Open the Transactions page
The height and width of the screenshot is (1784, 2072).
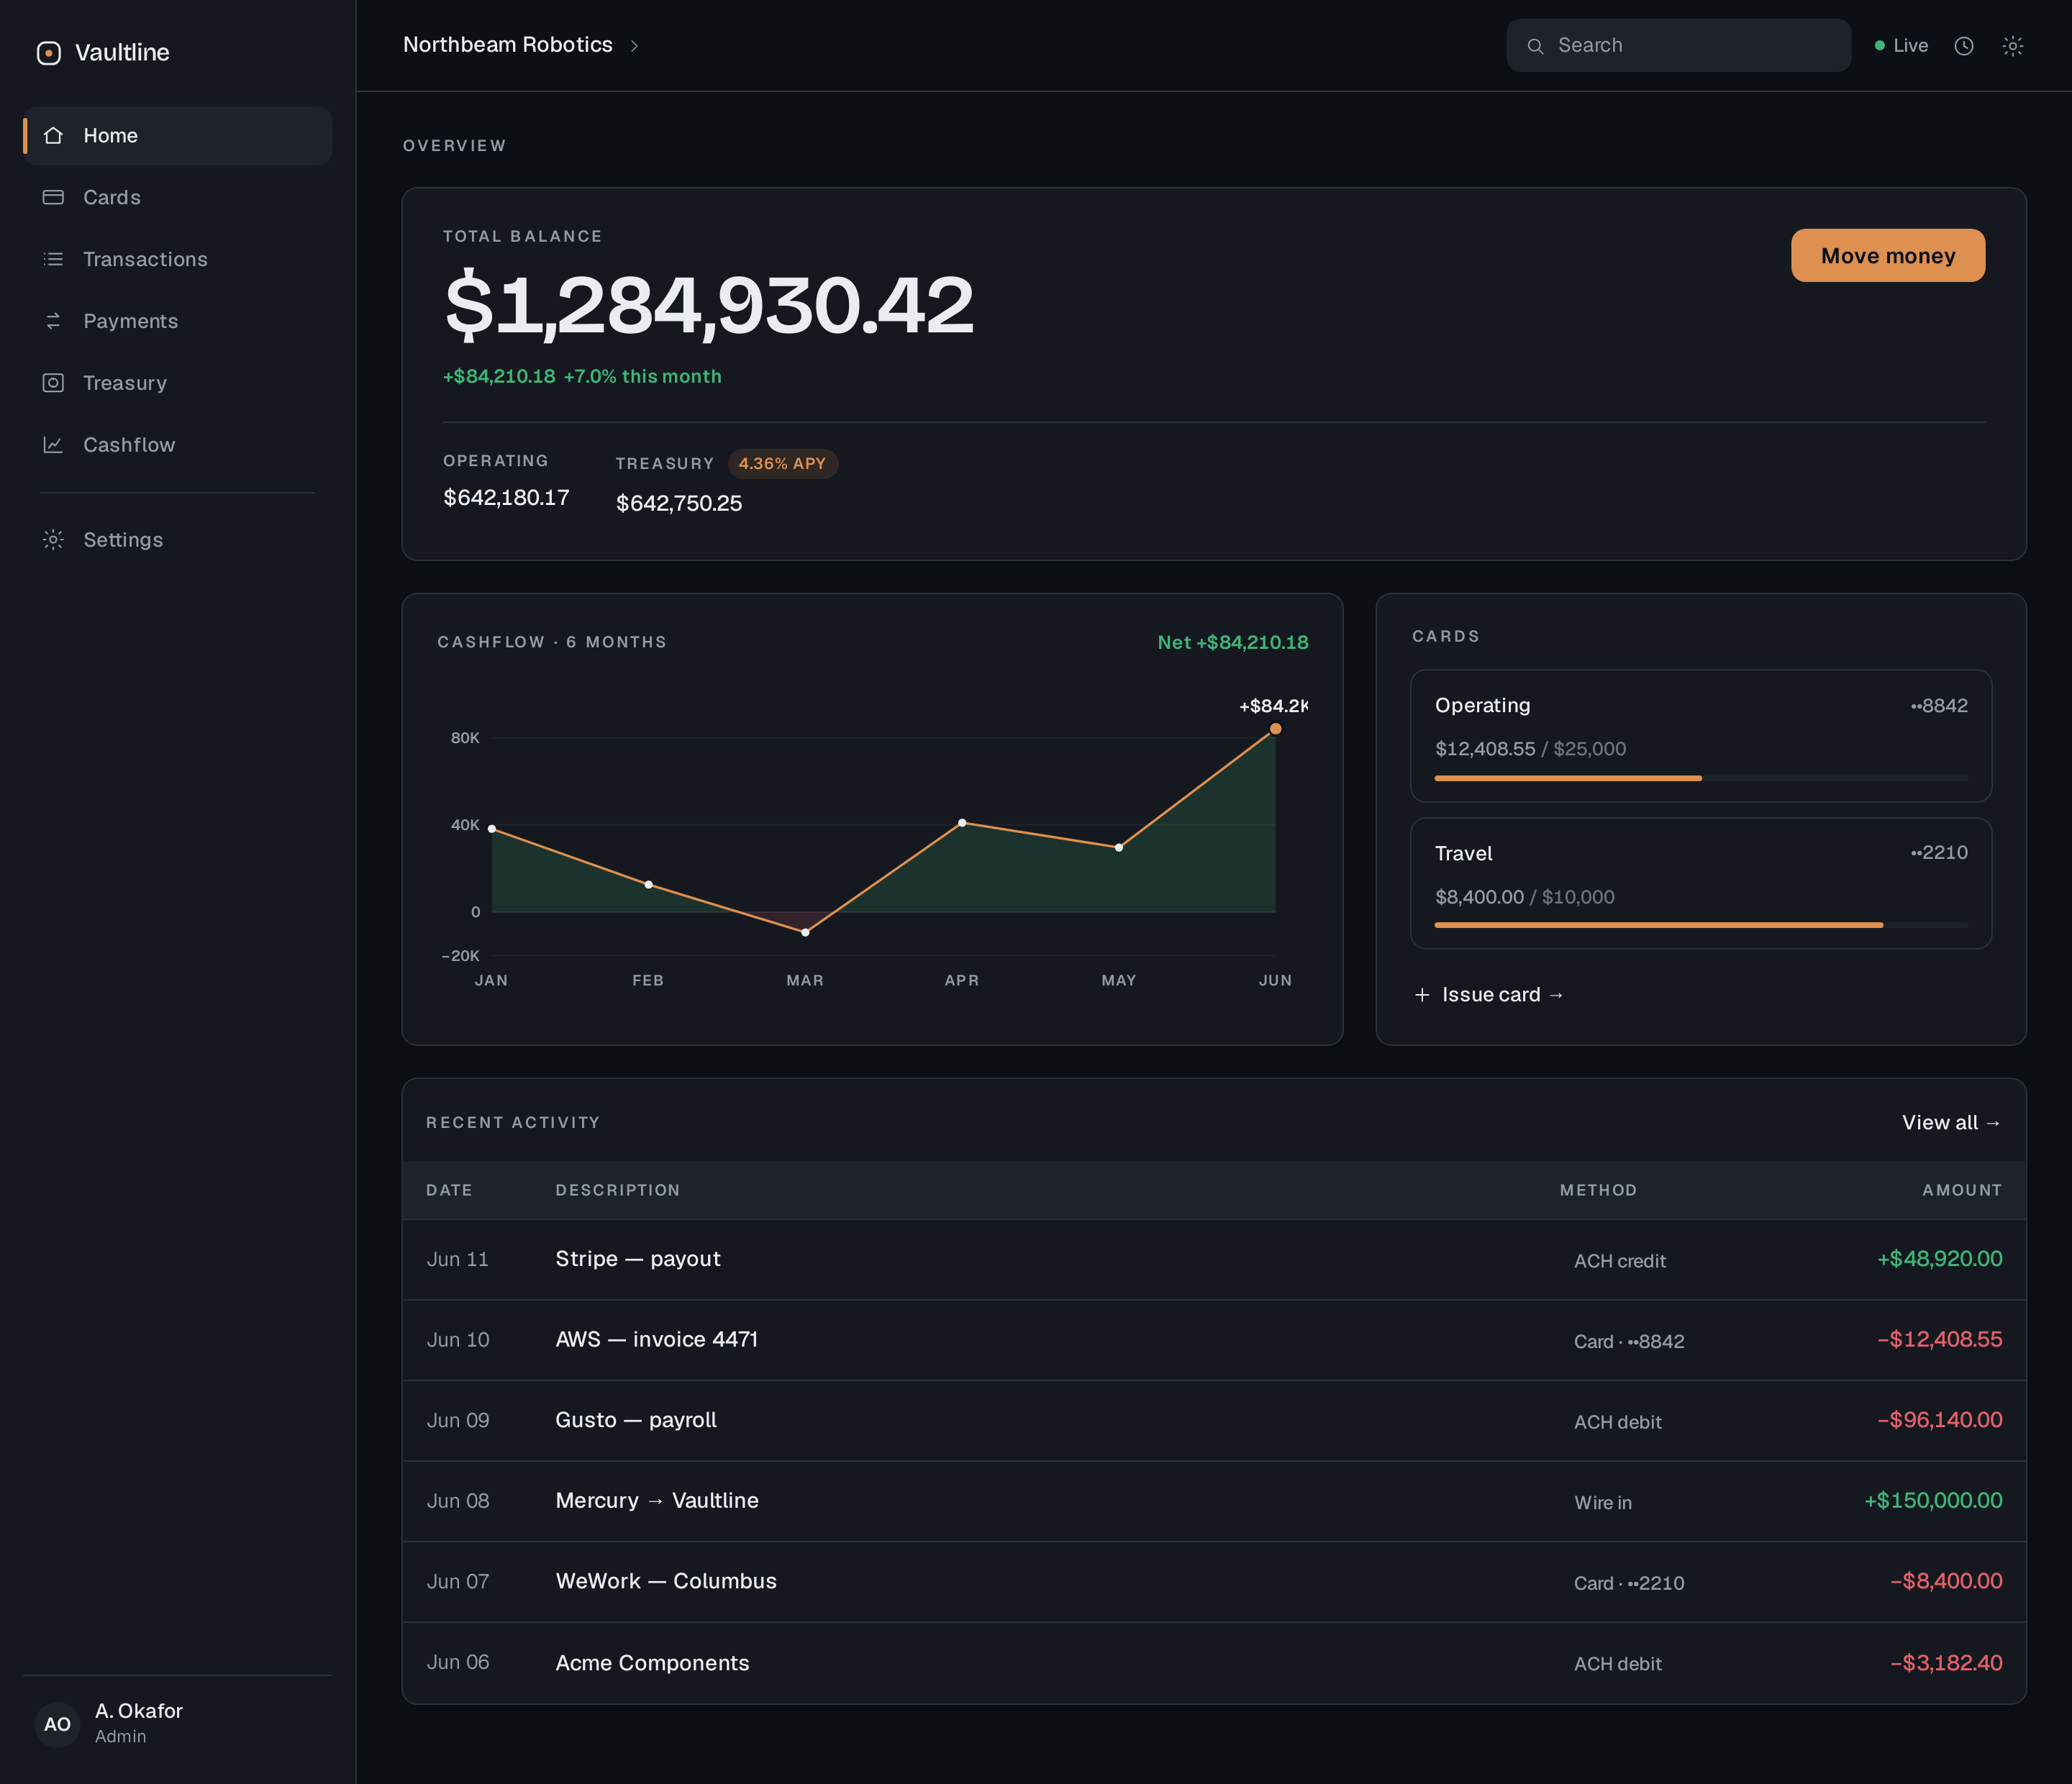(x=178, y=260)
